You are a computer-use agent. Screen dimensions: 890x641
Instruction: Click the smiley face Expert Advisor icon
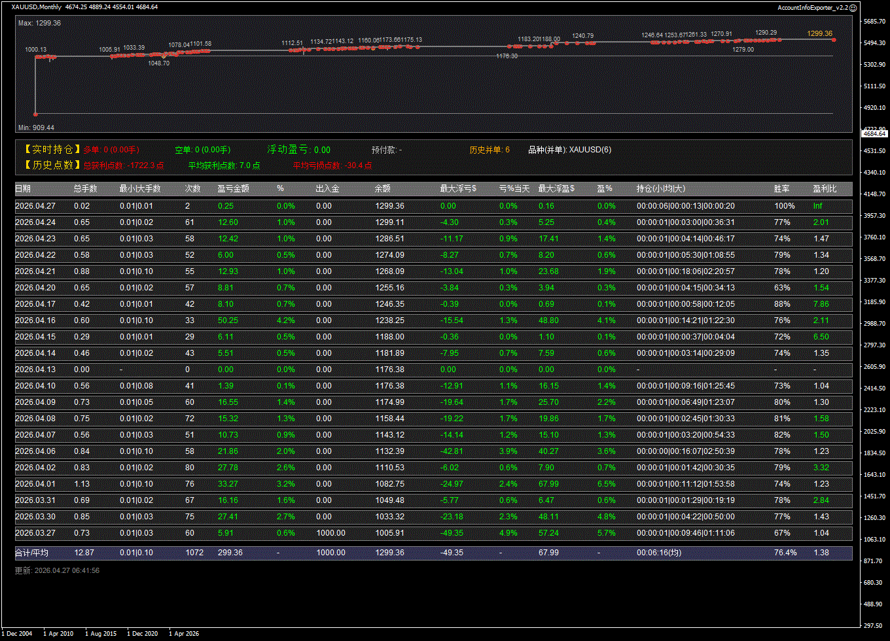[853, 7]
